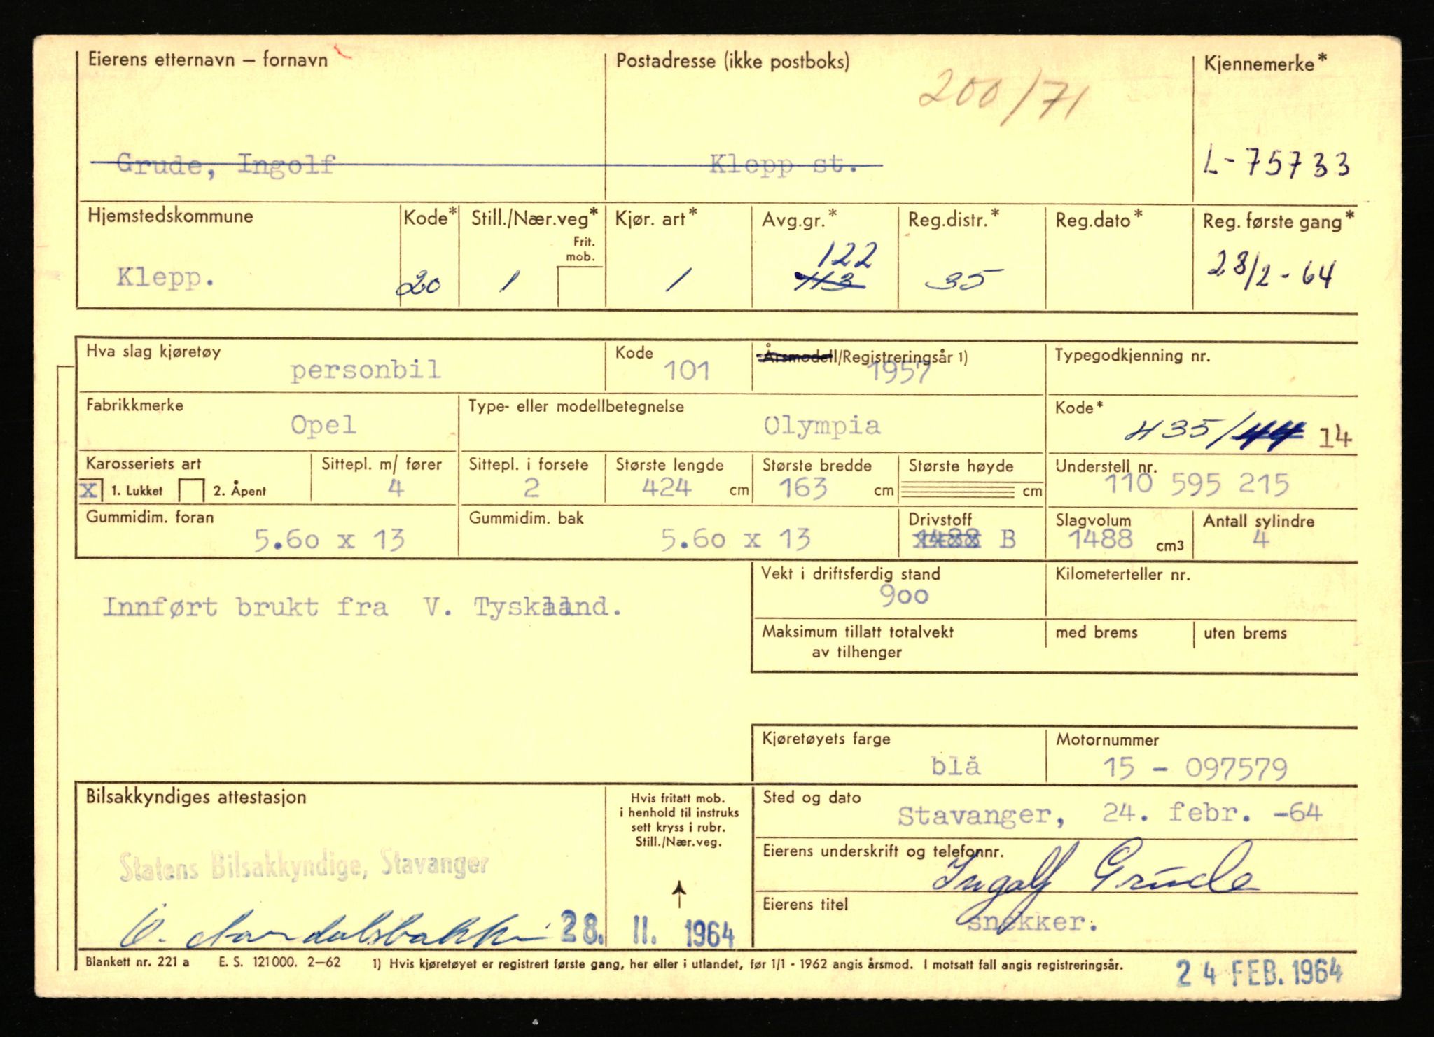Click the handwritten Kode value '20'
The image size is (1434, 1037).
(419, 284)
